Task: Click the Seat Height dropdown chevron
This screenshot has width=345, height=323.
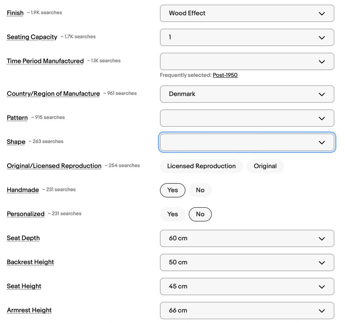Action: 322,287
